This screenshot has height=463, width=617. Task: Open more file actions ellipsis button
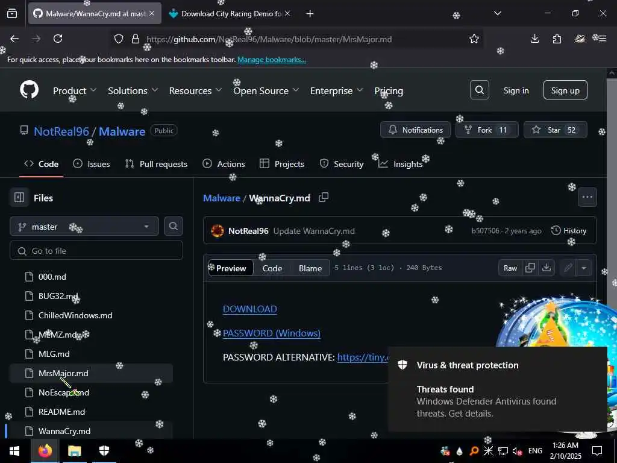point(587,197)
